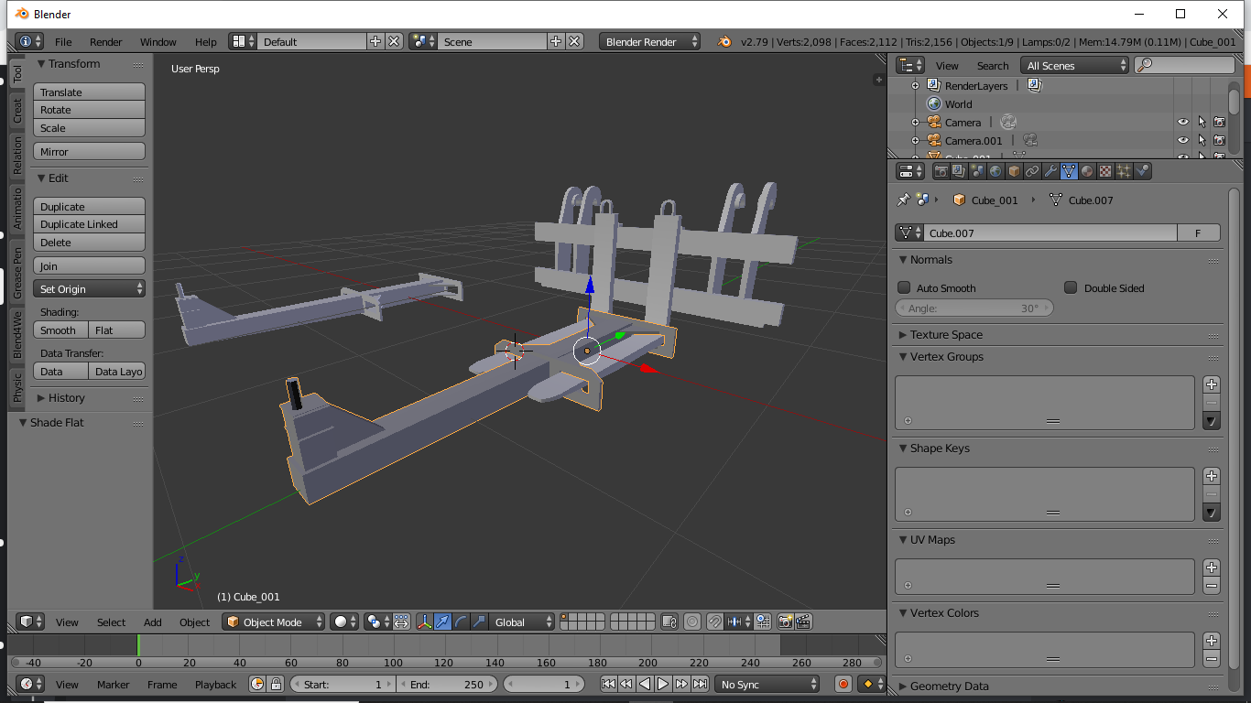The image size is (1251, 703).
Task: Click the Duplicate Linked button
Action: coord(90,224)
